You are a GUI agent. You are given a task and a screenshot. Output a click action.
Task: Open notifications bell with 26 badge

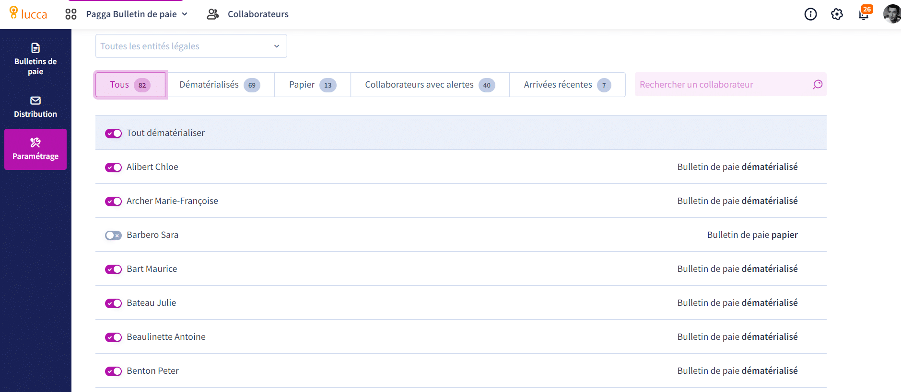point(864,14)
